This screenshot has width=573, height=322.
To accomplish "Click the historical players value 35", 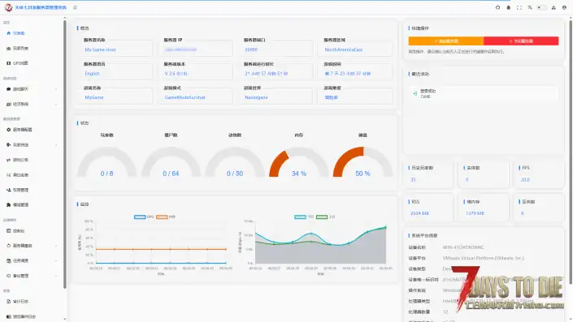I will 413,179.
